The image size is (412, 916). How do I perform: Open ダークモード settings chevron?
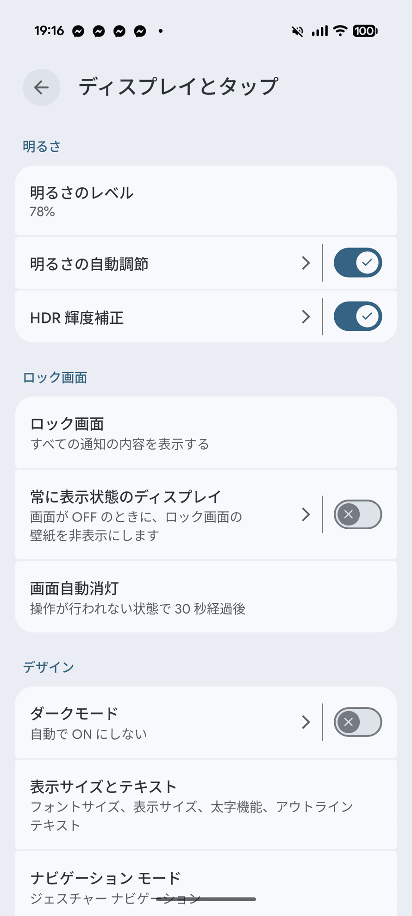click(306, 722)
